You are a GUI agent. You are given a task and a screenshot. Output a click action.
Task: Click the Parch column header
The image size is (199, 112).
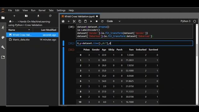(119, 50)
